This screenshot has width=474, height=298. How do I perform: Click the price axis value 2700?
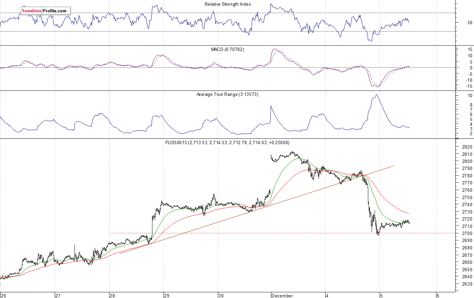point(467,233)
